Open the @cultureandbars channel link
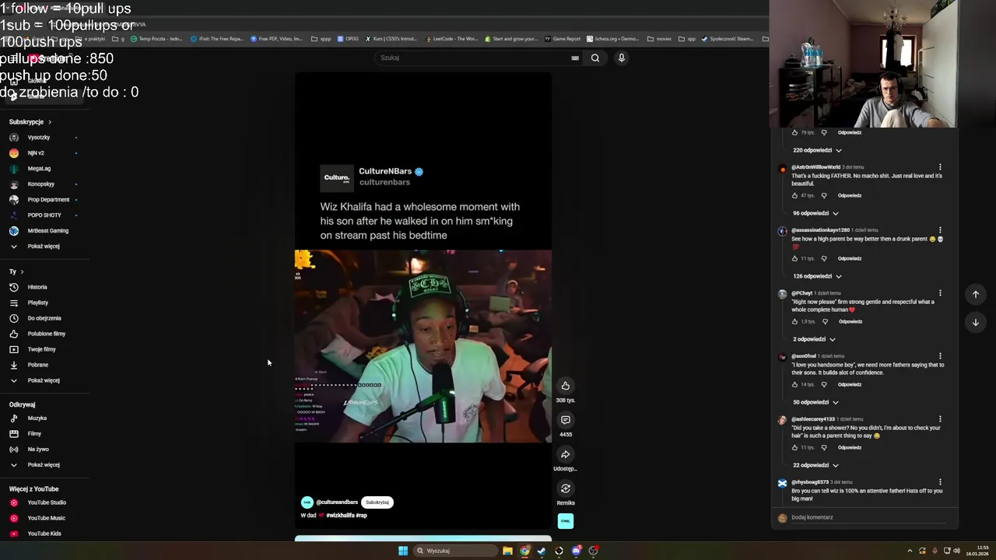996x560 pixels. 337,502
